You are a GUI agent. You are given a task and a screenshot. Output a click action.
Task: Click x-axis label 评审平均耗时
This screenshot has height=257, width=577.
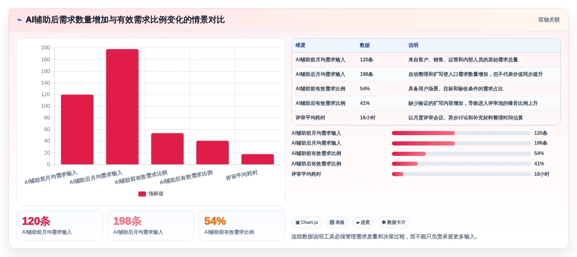(242, 176)
